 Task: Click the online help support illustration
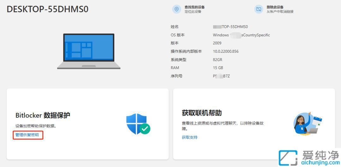[308, 124]
